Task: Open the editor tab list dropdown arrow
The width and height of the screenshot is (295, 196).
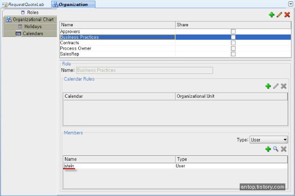Action: (x=290, y=4)
